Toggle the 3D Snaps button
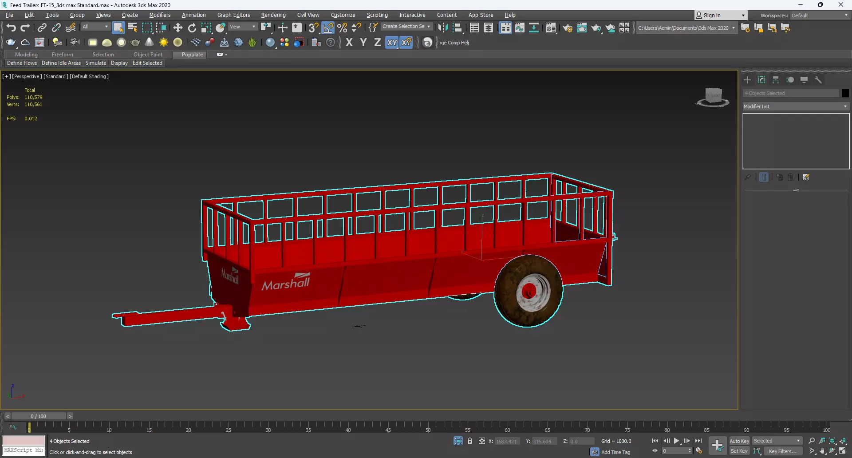 [x=314, y=28]
